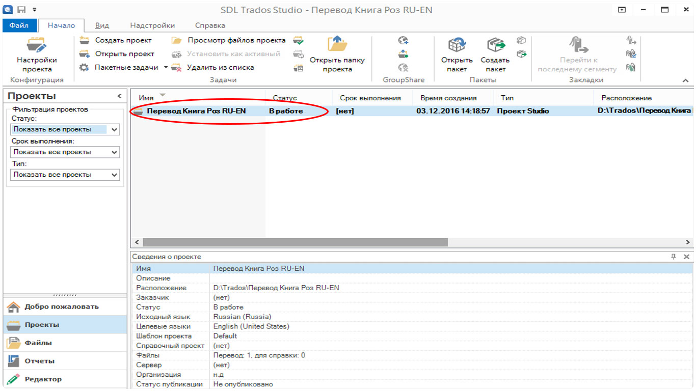Click Файлы value Перевод: 1, для справки: 0
This screenshot has height=391, width=696.
pyautogui.click(x=259, y=355)
